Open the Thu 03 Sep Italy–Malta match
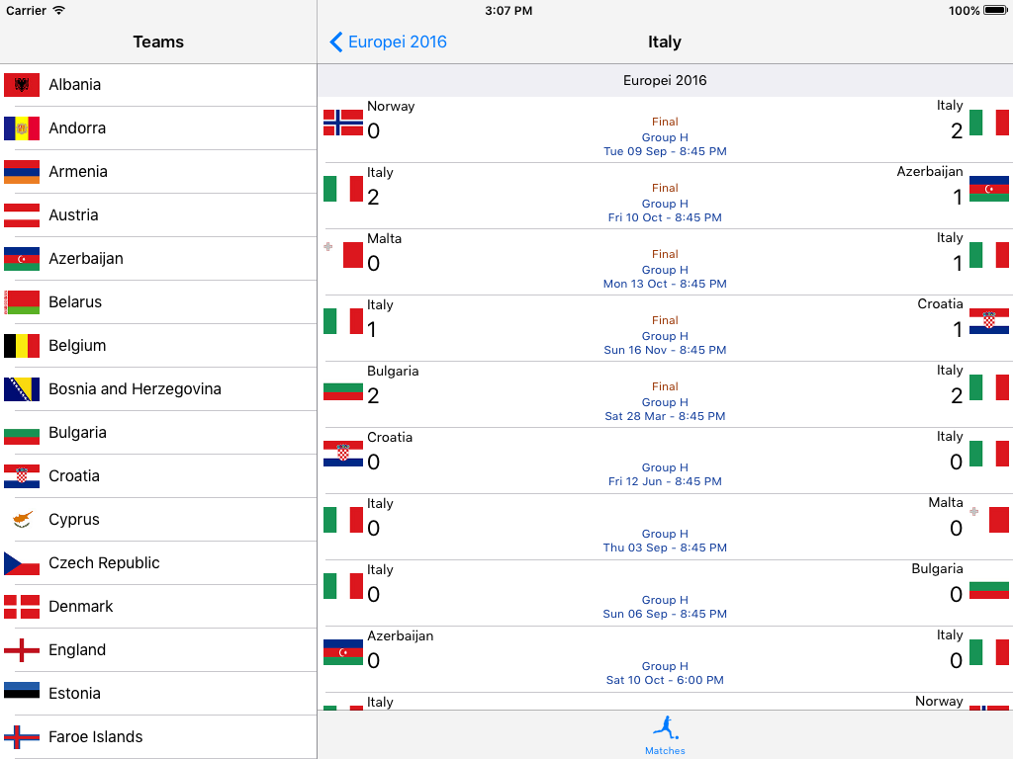 tap(665, 527)
